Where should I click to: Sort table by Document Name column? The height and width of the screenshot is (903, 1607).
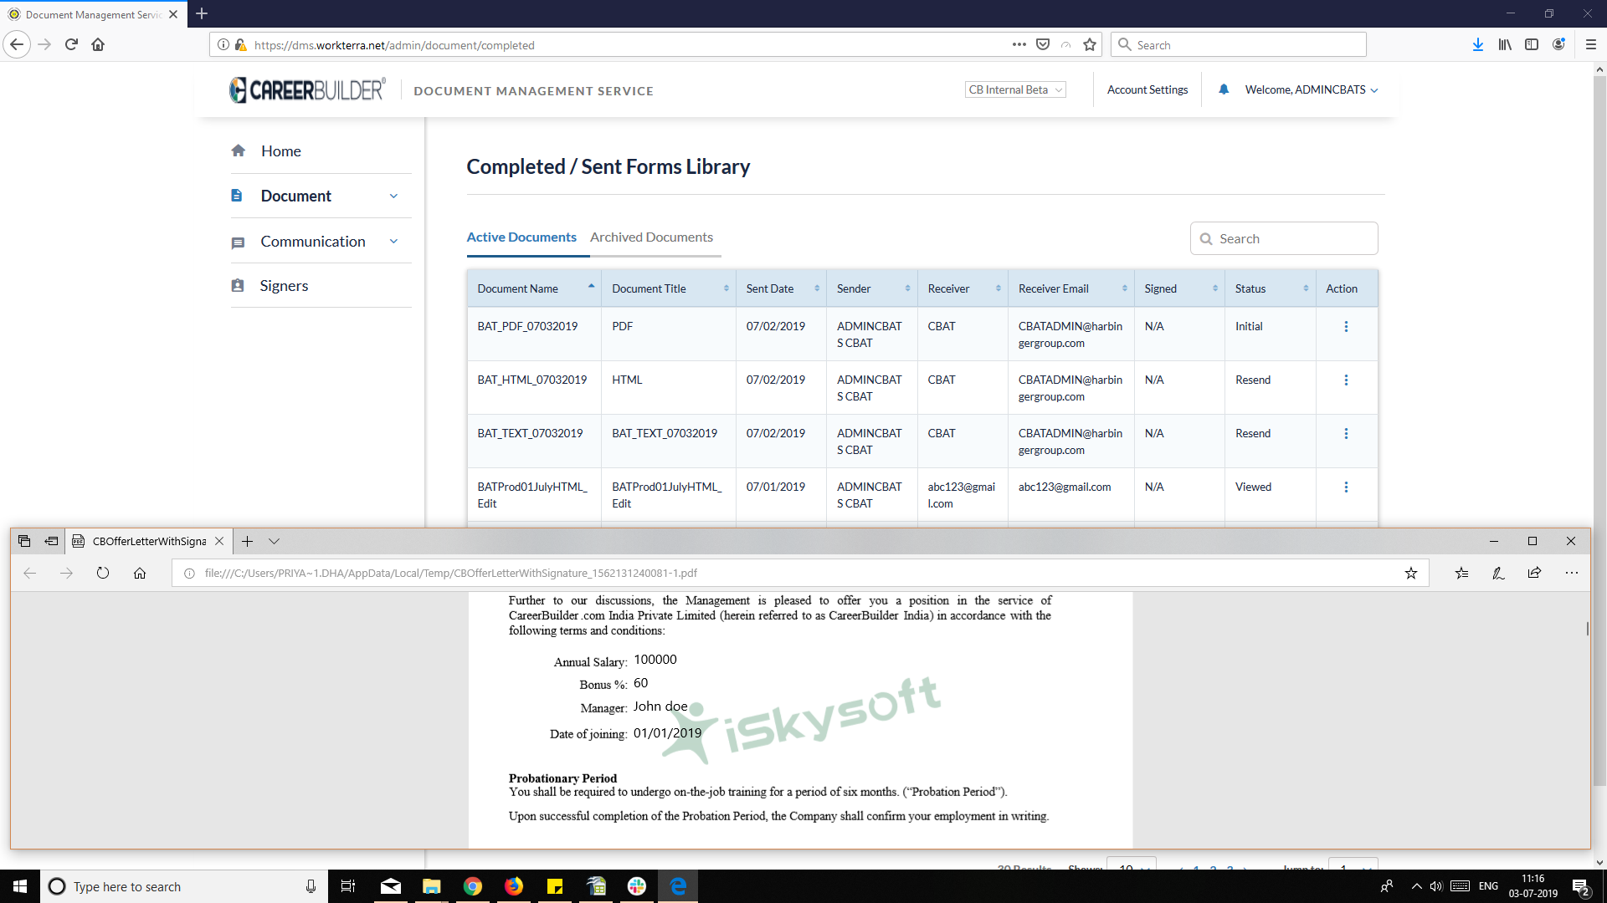pyautogui.click(x=534, y=288)
